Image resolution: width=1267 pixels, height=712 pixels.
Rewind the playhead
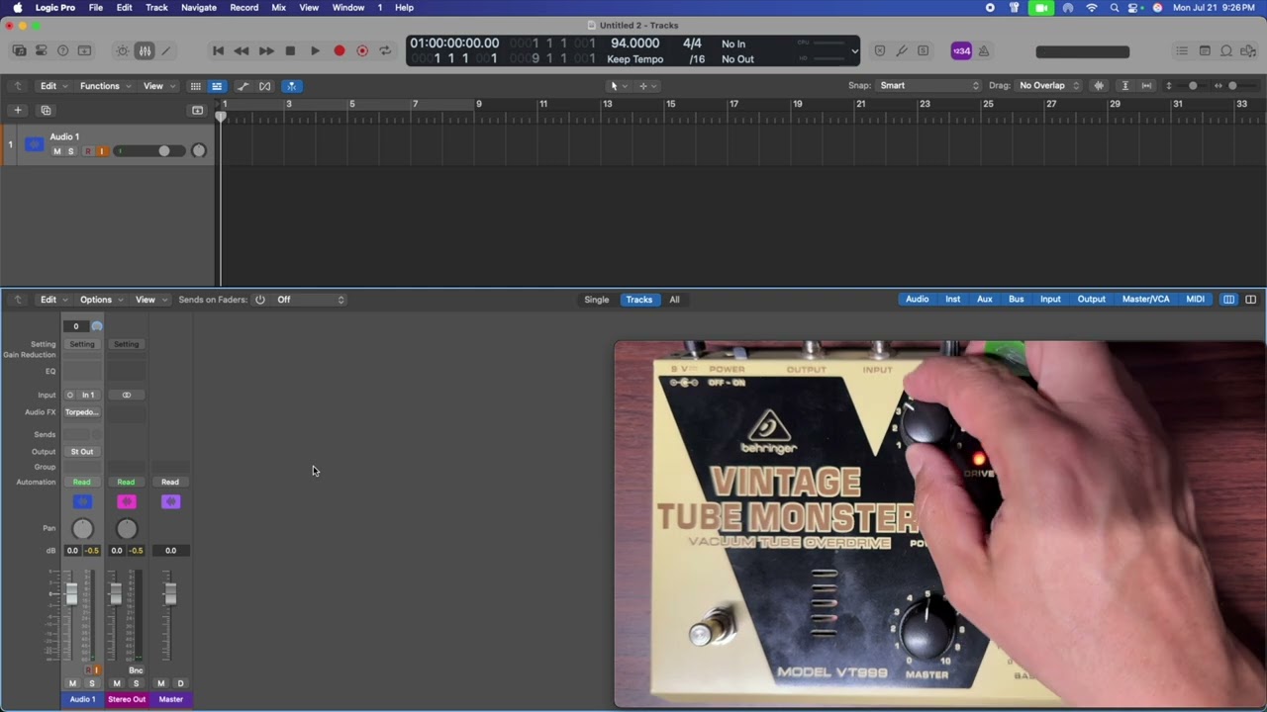click(x=242, y=50)
